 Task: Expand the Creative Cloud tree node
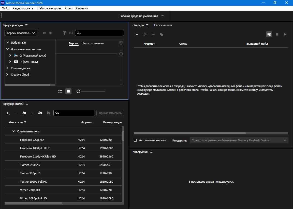point(7,75)
